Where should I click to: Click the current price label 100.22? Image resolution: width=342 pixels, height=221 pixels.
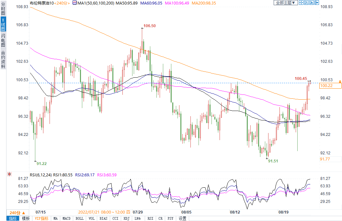click(330, 86)
